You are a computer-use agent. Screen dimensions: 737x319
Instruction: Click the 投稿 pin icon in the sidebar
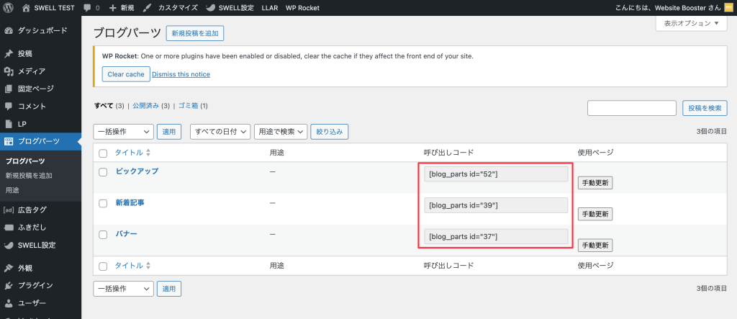tap(9, 53)
